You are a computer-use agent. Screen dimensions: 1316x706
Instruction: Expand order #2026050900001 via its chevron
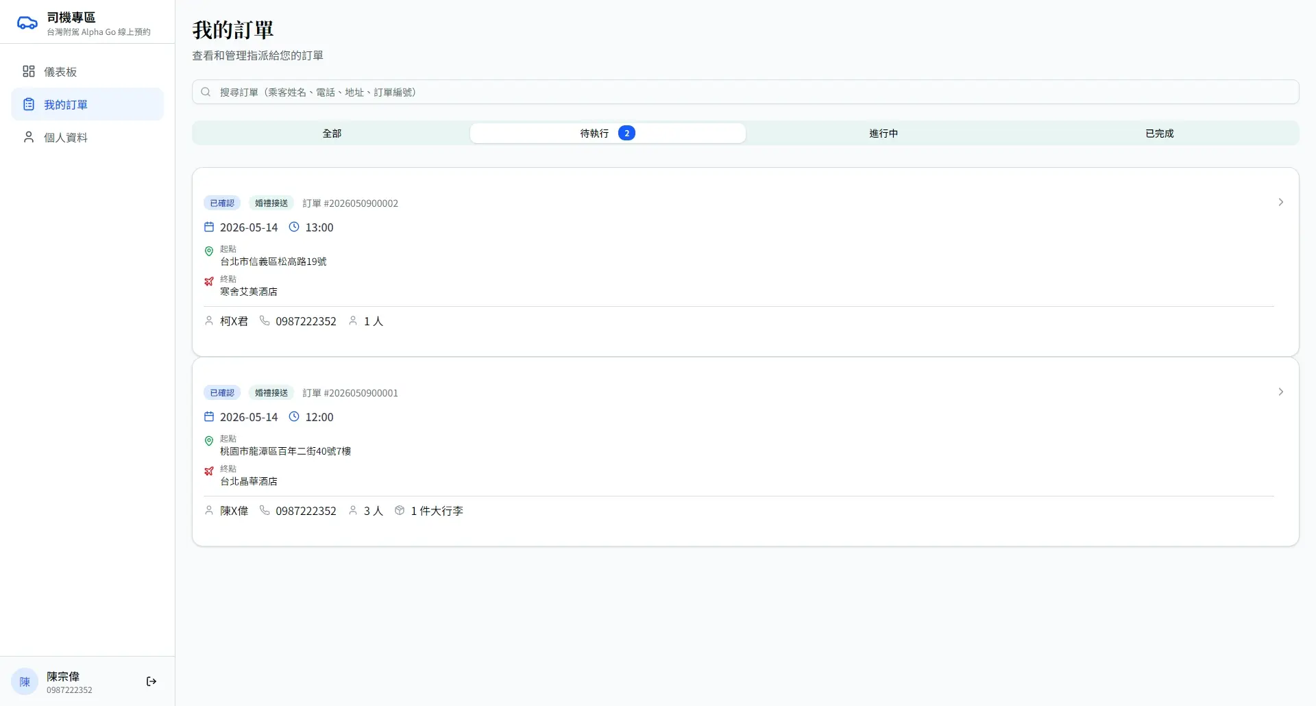1280,392
